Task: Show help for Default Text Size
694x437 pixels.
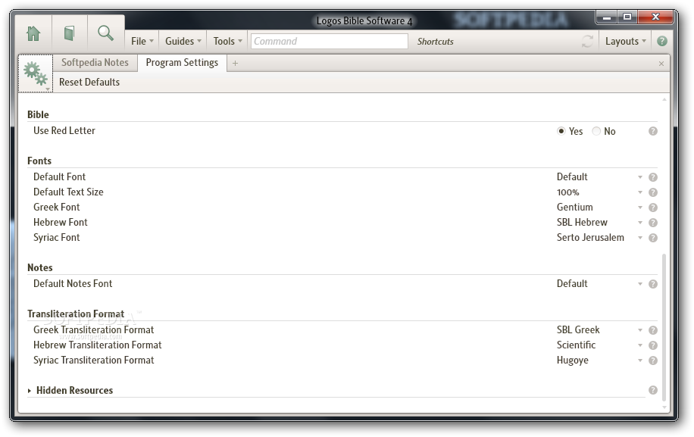Action: 653,192
